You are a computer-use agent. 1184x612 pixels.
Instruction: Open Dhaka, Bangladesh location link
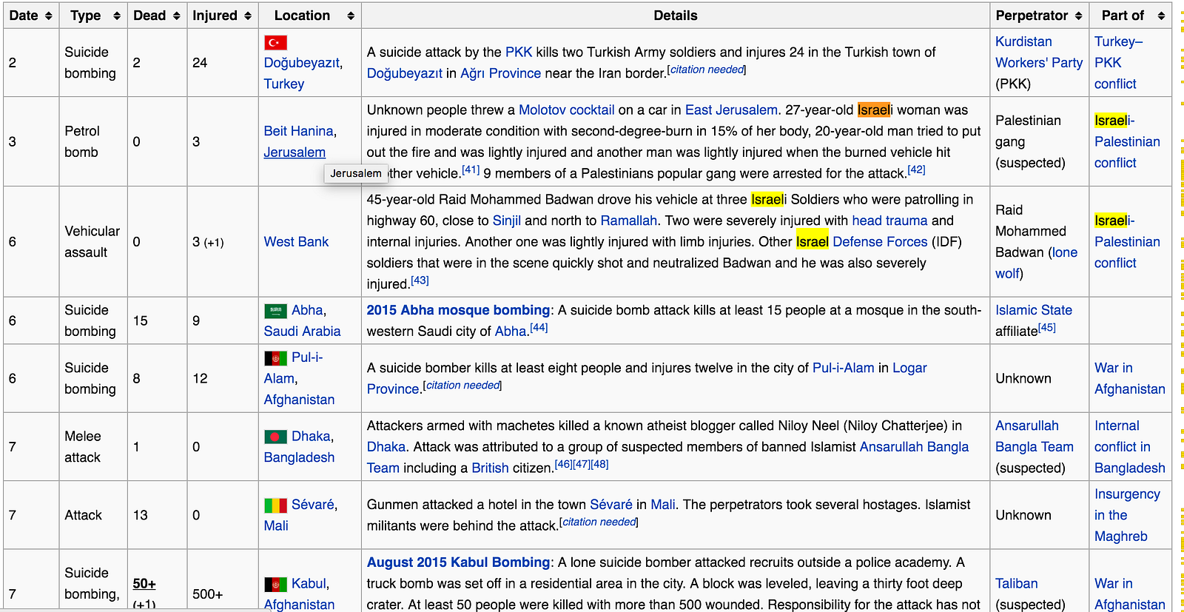click(x=299, y=447)
